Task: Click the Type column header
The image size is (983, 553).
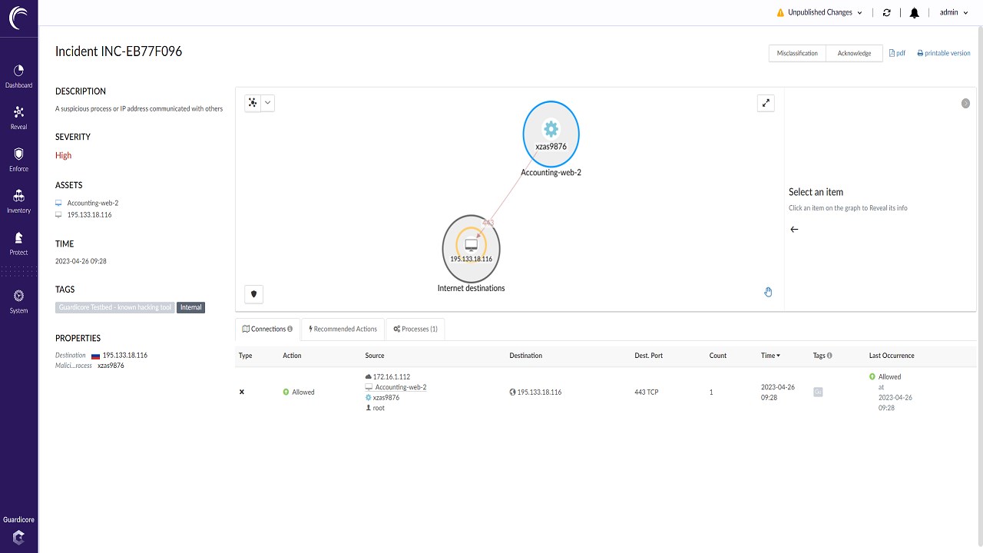Action: click(x=246, y=356)
